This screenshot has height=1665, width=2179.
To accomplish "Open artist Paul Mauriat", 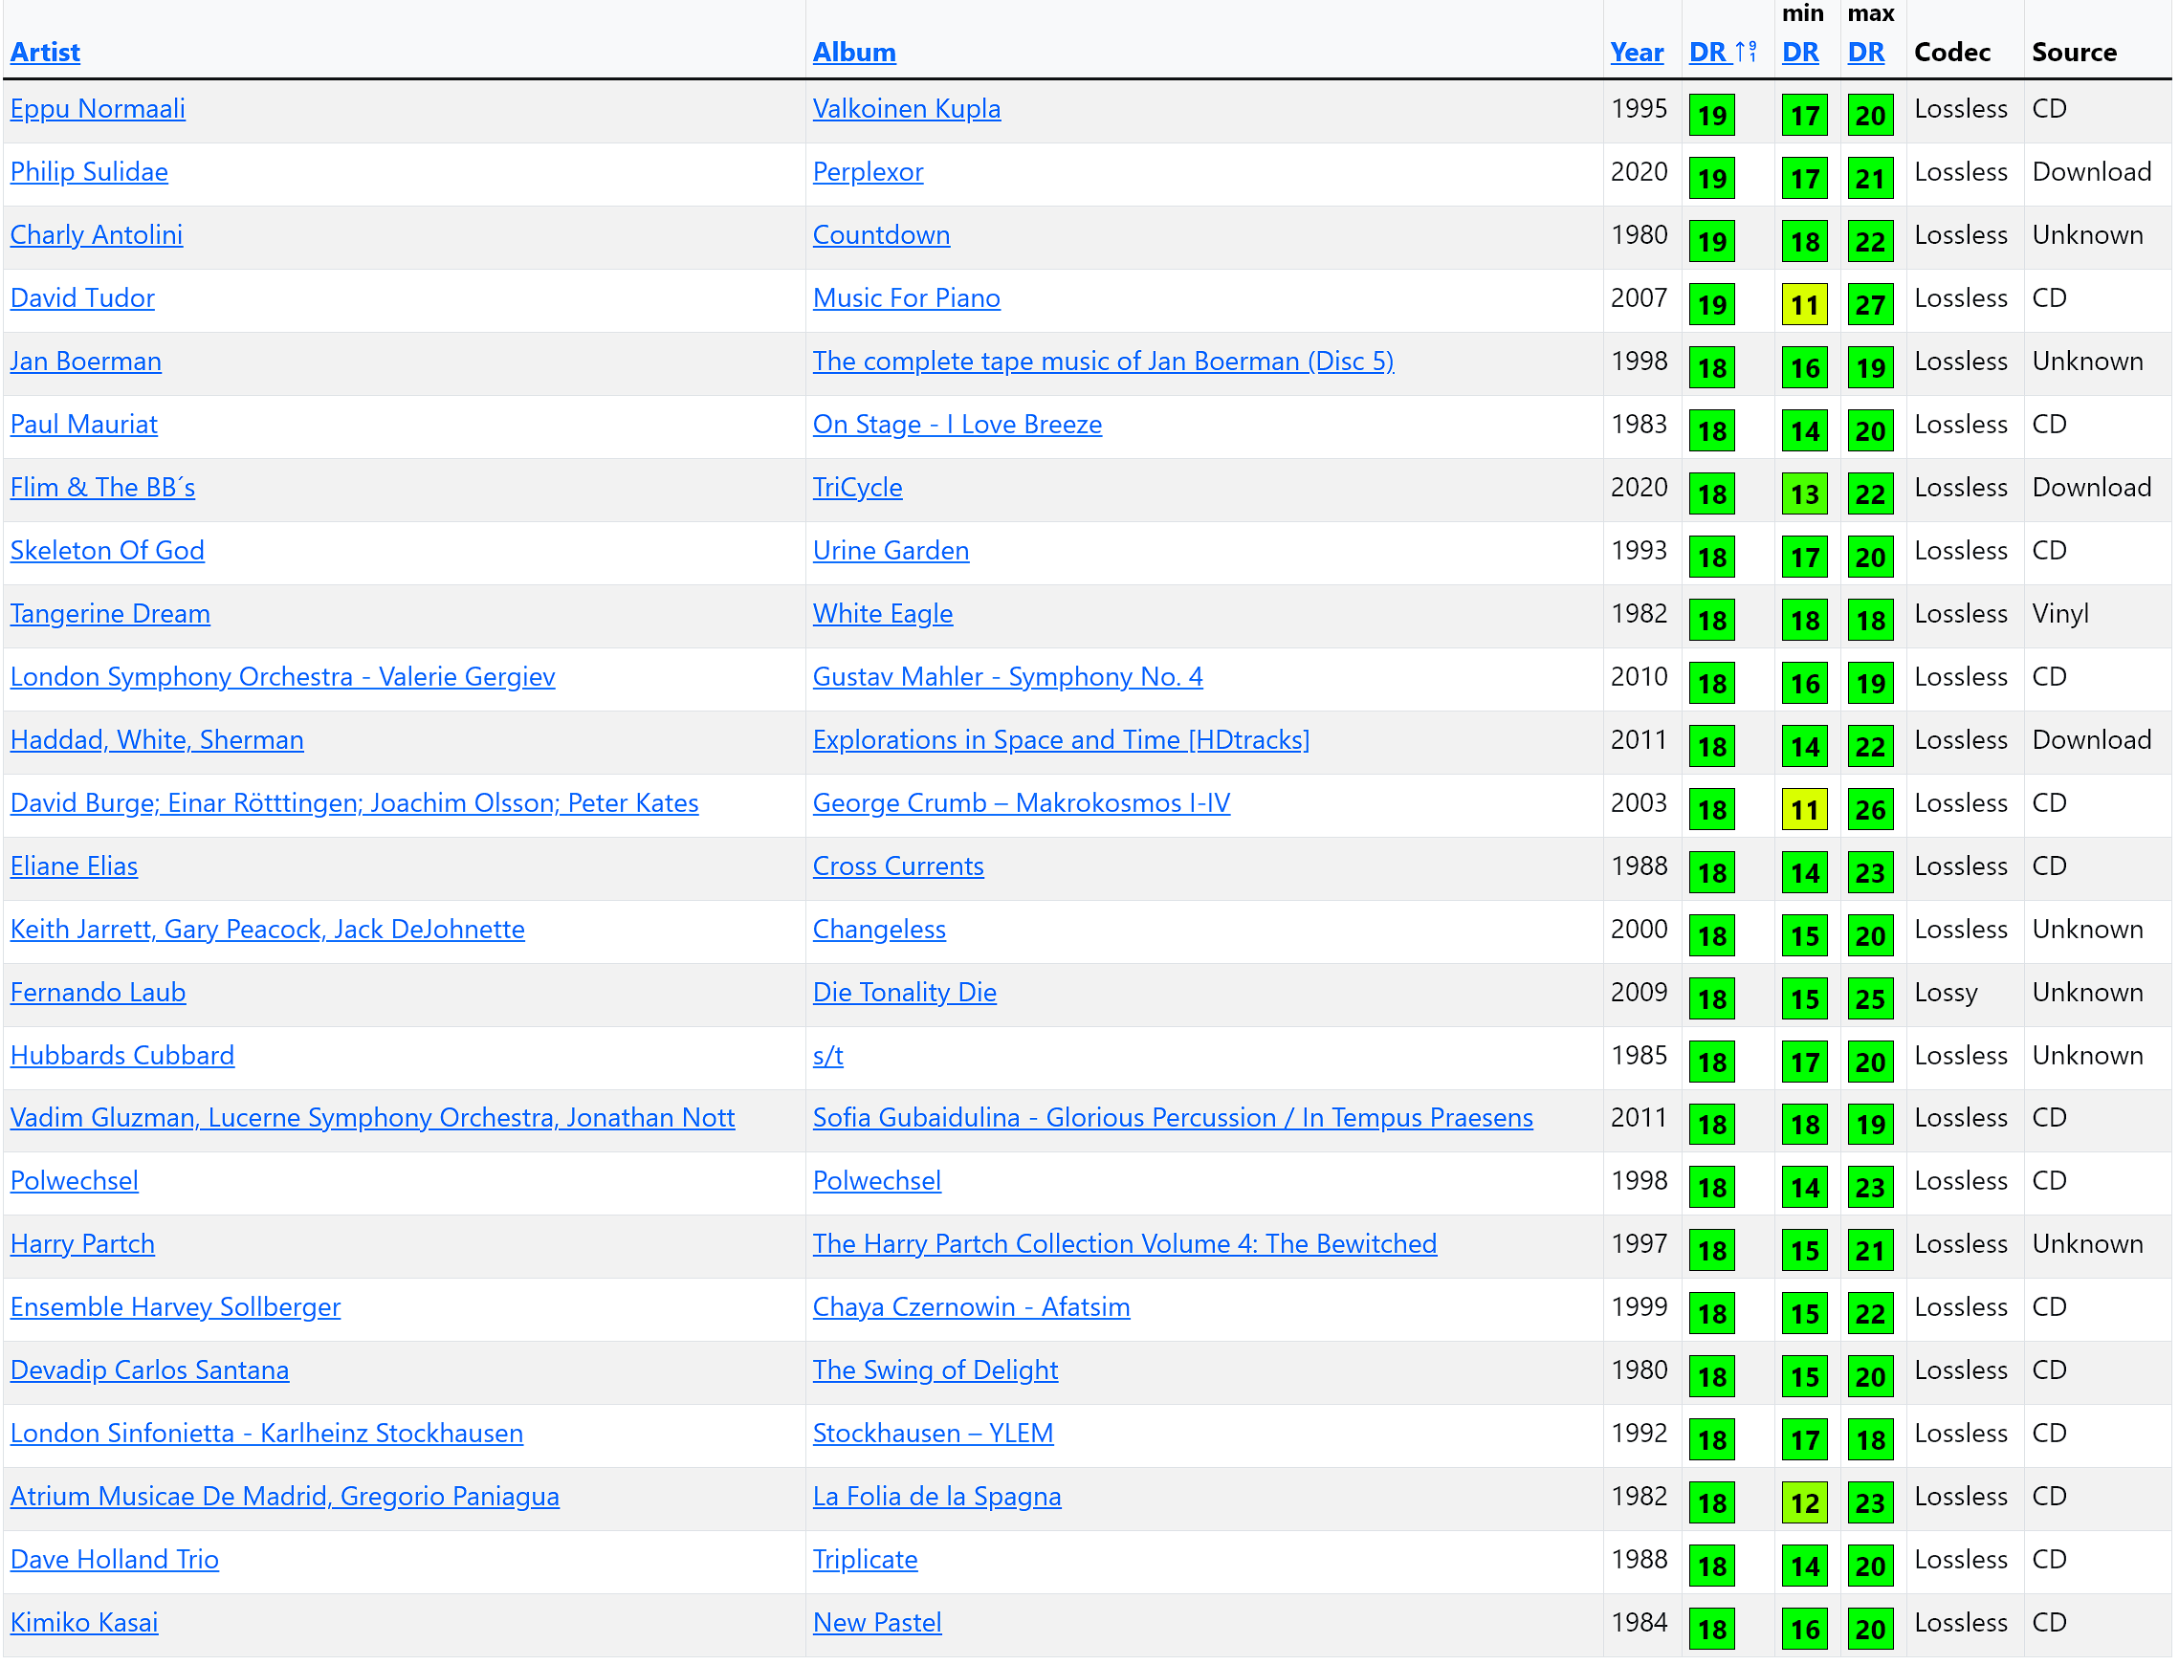I will coord(83,426).
